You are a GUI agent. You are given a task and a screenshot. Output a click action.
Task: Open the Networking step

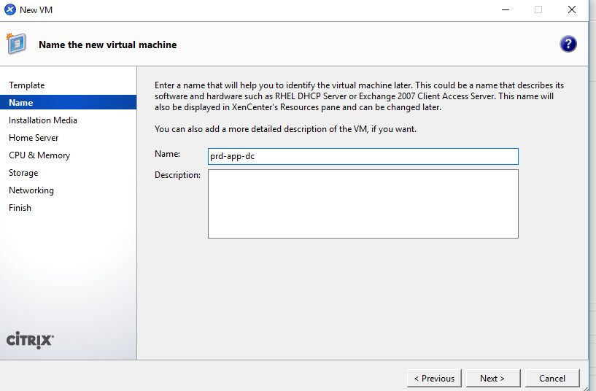point(31,190)
